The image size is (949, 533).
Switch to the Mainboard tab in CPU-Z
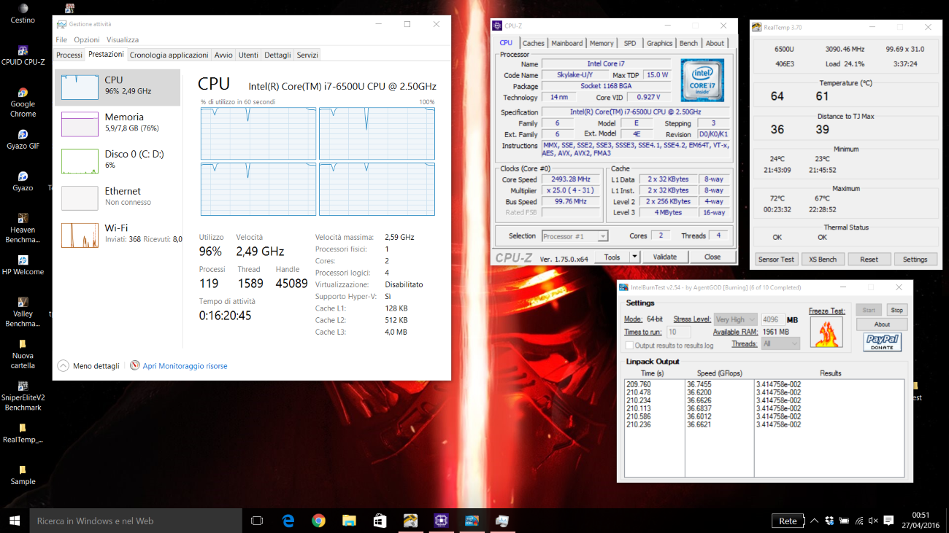tap(567, 43)
